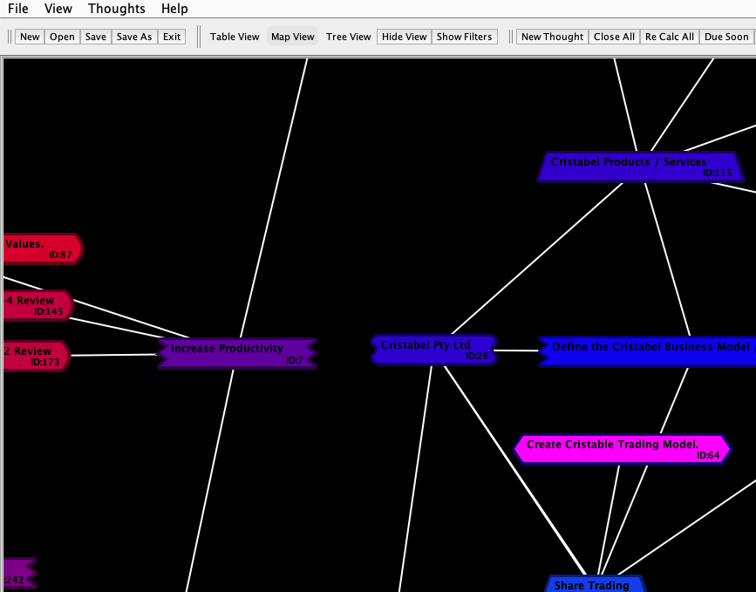Select the Review ID:173 node
756x592 pixels.
(37, 356)
